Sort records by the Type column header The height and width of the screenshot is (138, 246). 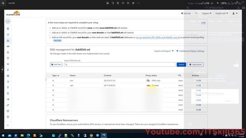click(55, 76)
